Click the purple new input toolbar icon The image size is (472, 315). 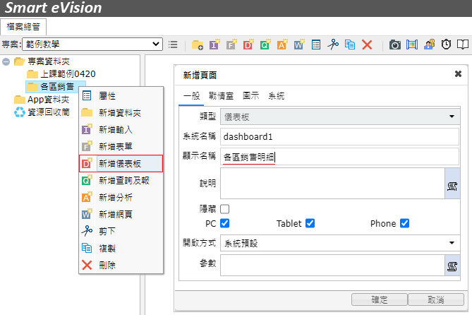point(214,44)
